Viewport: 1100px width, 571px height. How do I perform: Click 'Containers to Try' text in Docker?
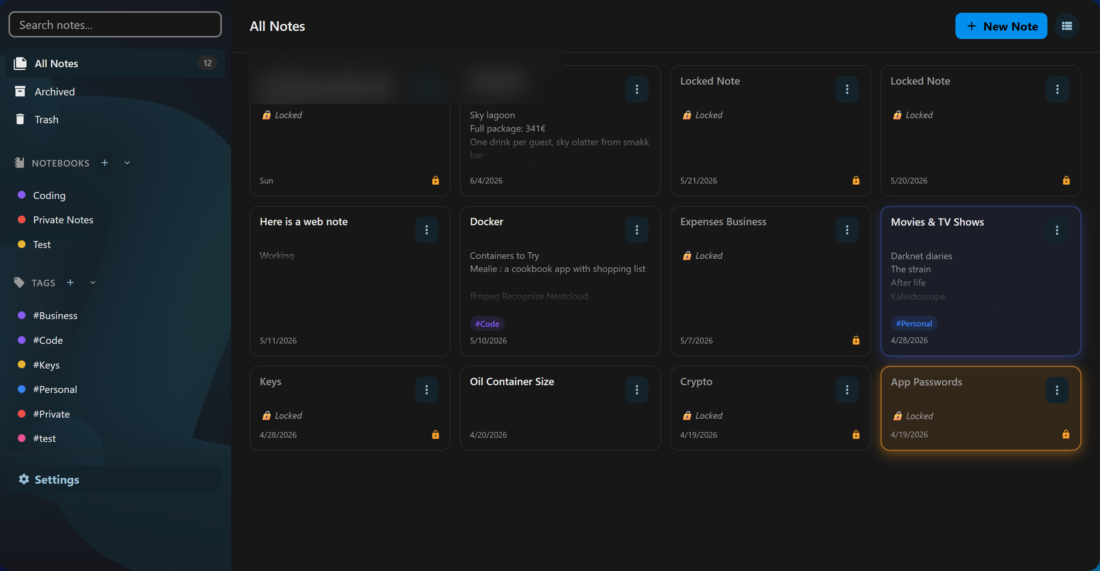(x=504, y=256)
